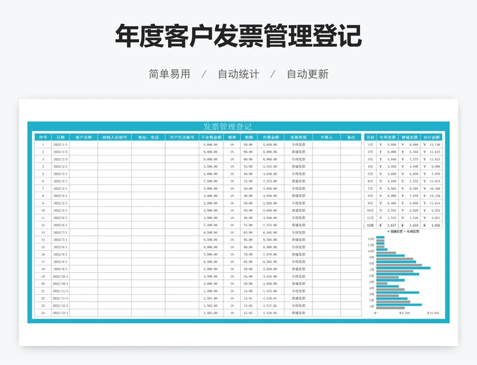Click the 税额 value 55.00
The width and height of the screenshot is (477, 365).
pyautogui.click(x=248, y=167)
